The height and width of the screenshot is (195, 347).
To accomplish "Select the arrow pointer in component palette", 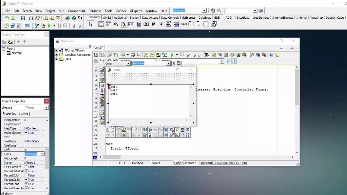I will pyautogui.click(x=91, y=24).
